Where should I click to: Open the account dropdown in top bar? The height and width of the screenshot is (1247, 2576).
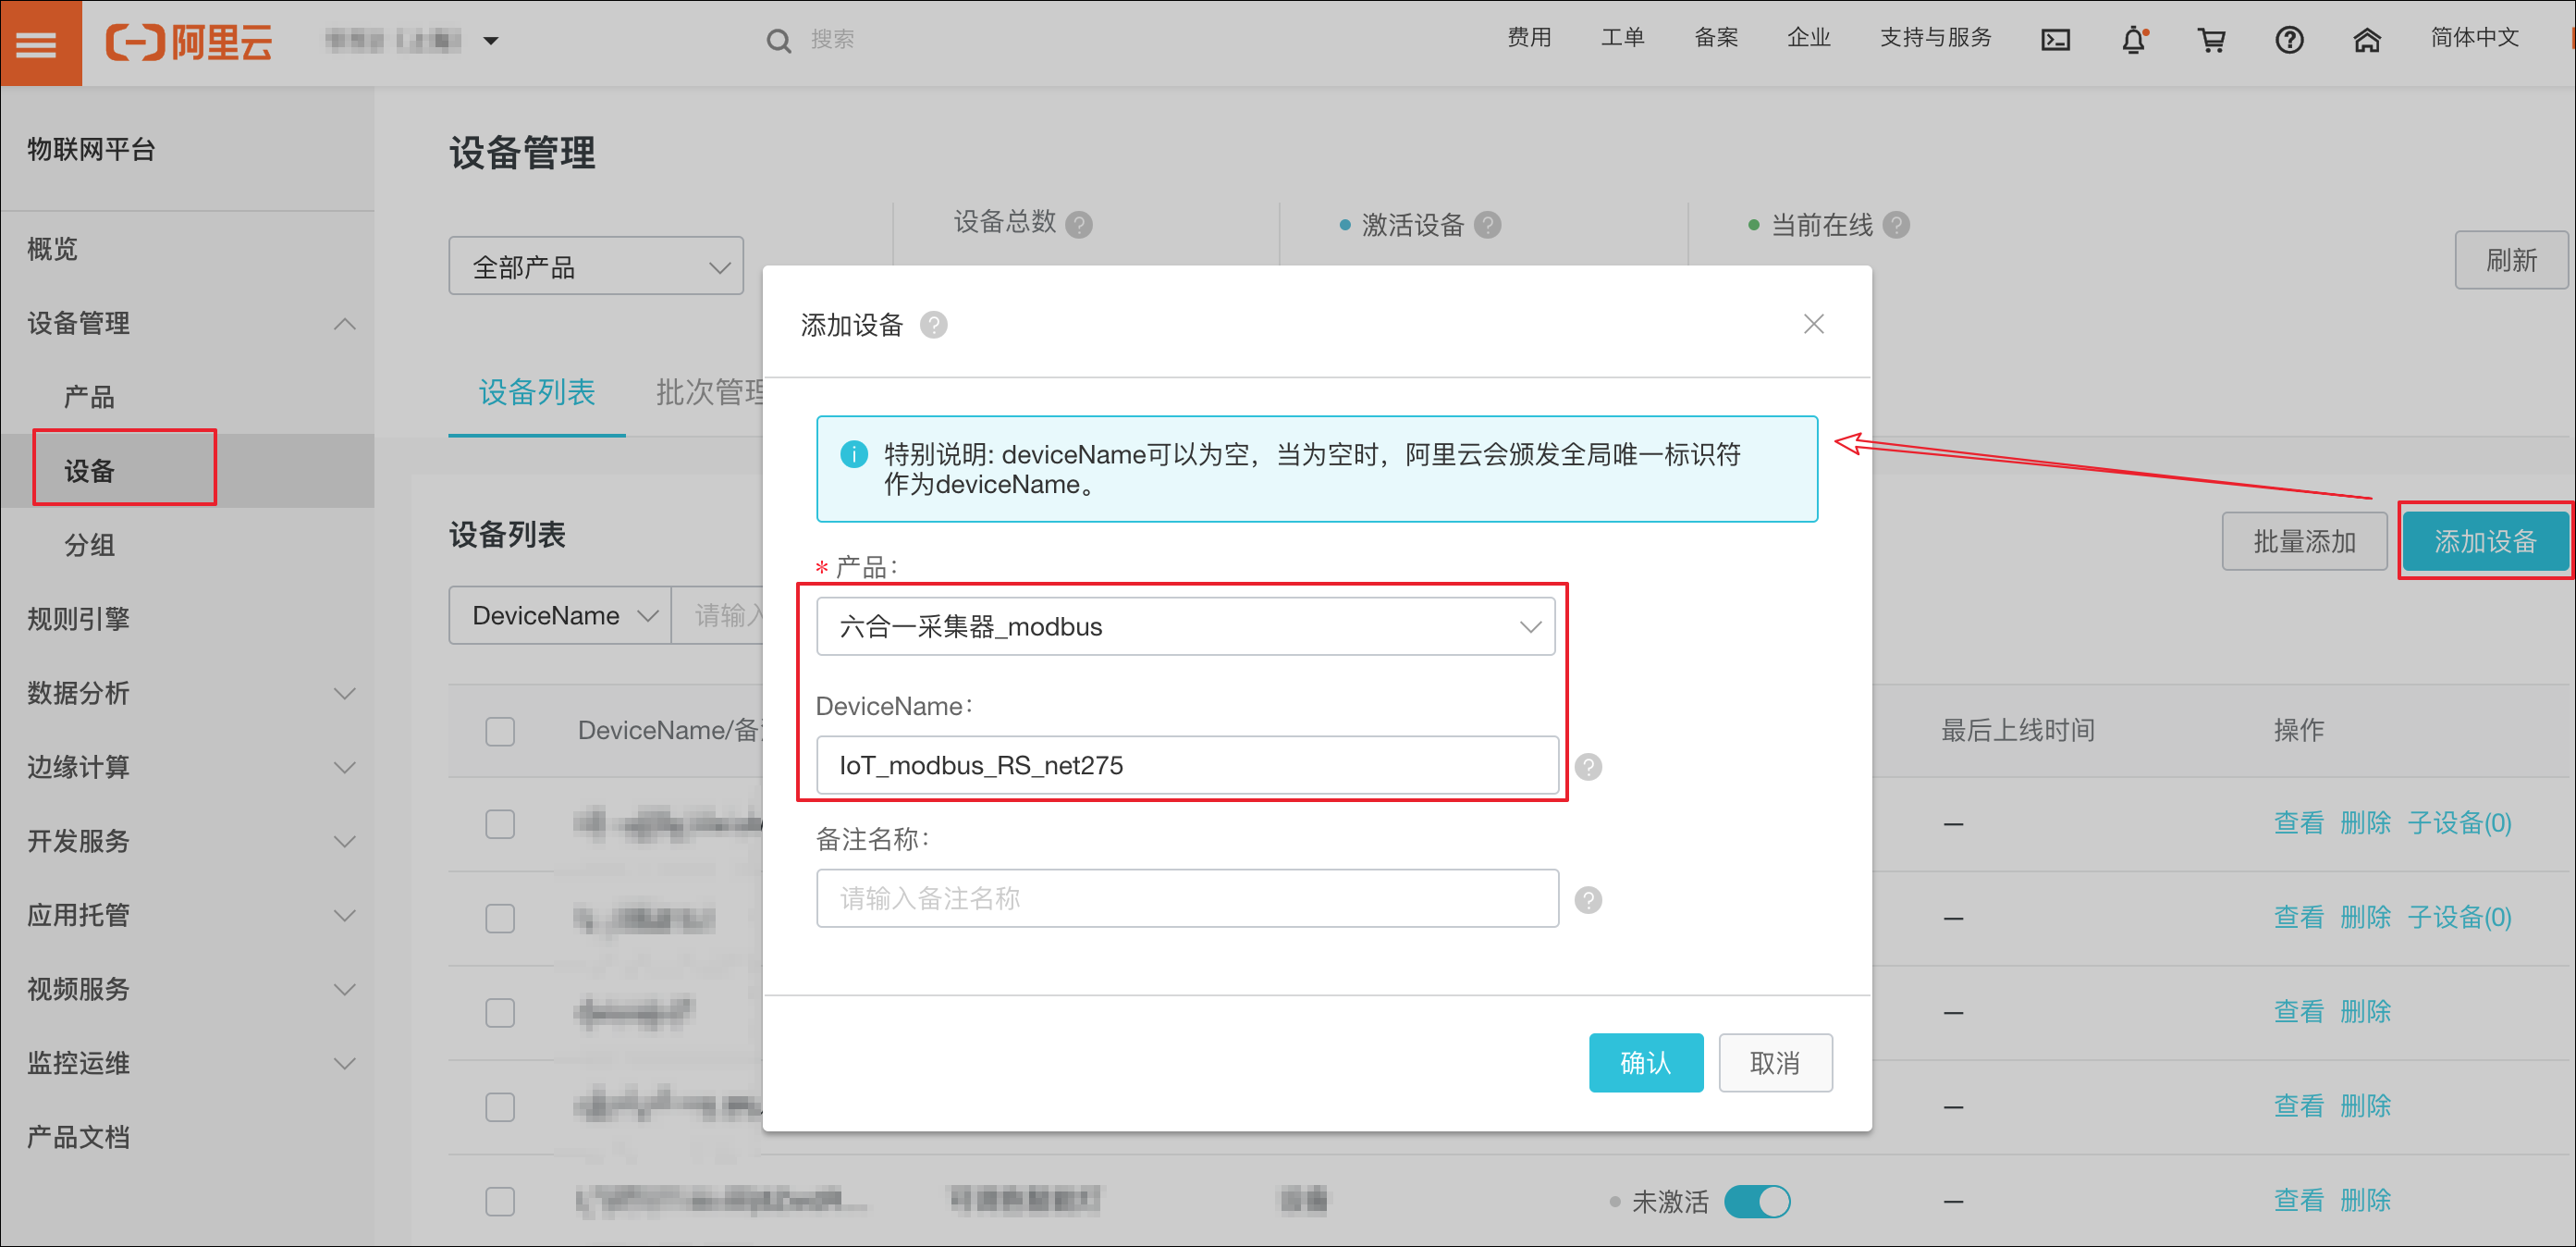click(x=412, y=41)
